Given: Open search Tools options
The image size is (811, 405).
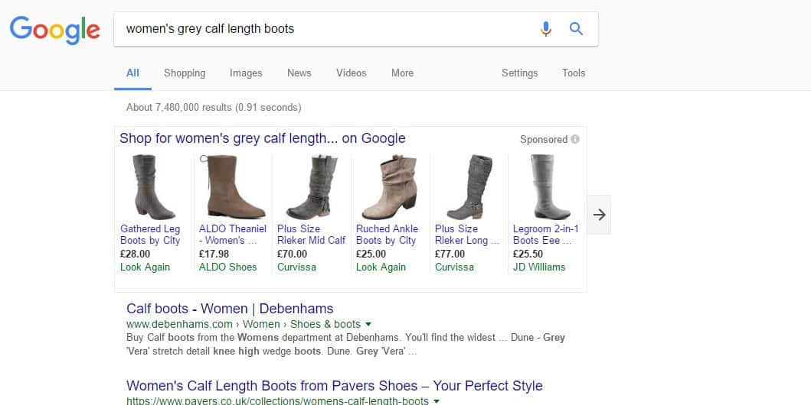Looking at the screenshot, I should click(574, 73).
